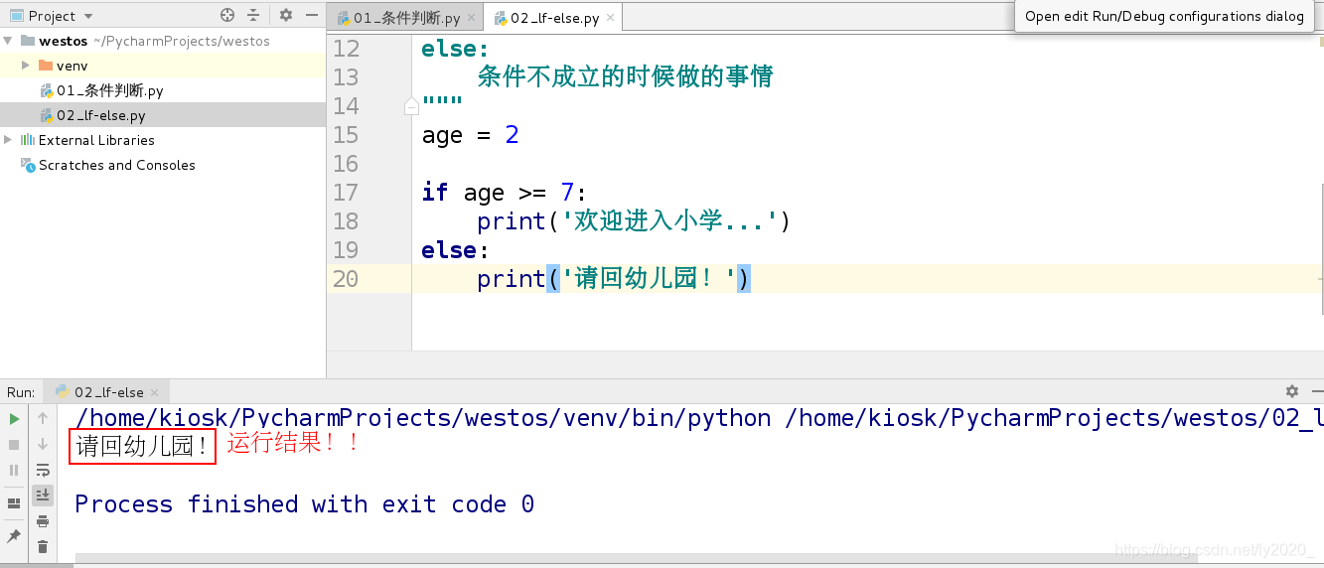The height and width of the screenshot is (568, 1324).
Task: Locate current file in Project tree
Action: [227, 15]
